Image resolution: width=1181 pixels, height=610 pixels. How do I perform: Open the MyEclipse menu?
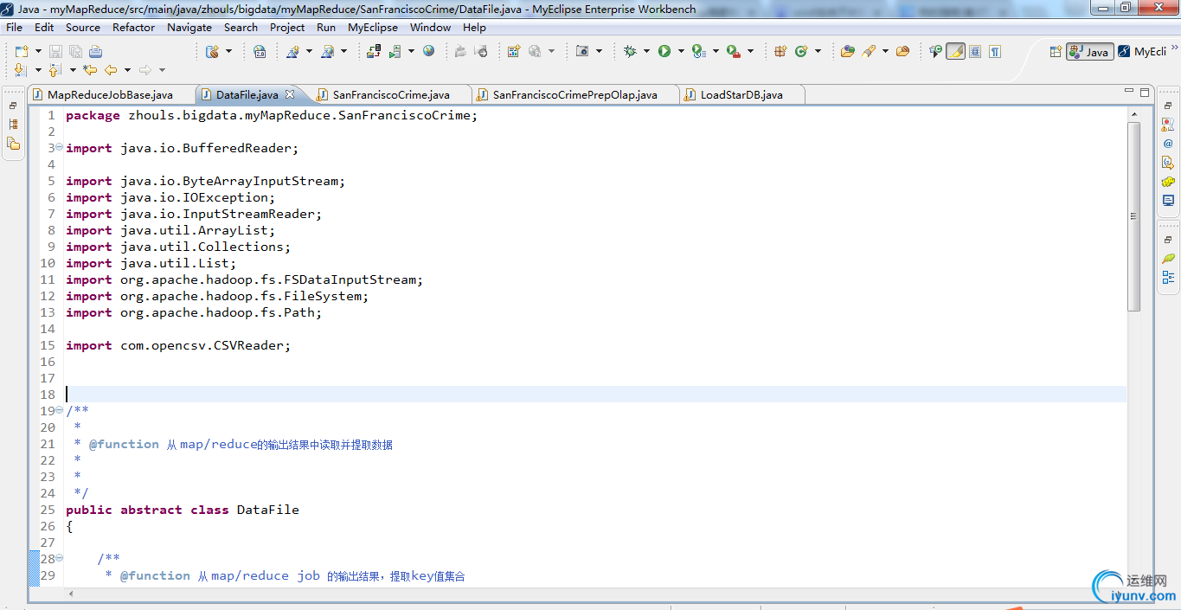pos(373,27)
